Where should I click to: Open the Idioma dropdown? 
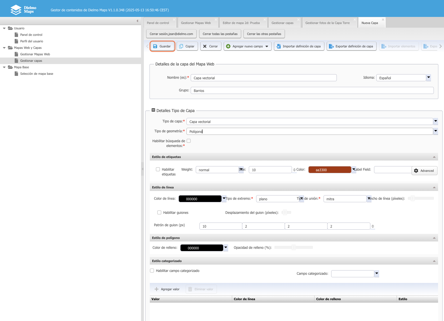pos(428,78)
